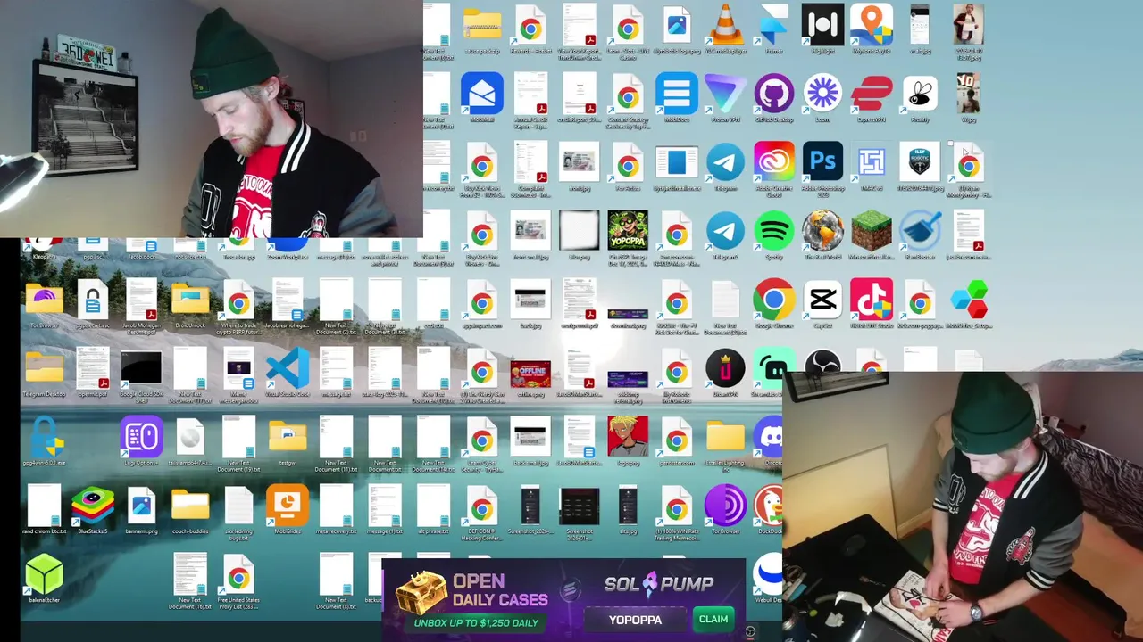Open the GitHub Desktop shortcut

pos(774,94)
